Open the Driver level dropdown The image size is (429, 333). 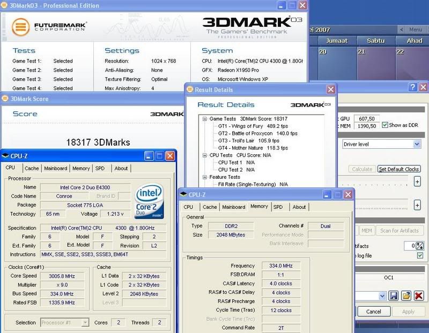click(x=417, y=144)
